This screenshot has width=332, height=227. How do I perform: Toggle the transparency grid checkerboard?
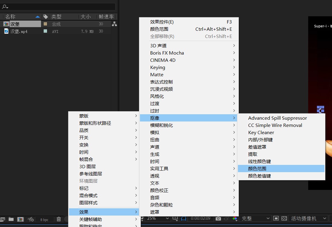[x=284, y=219]
